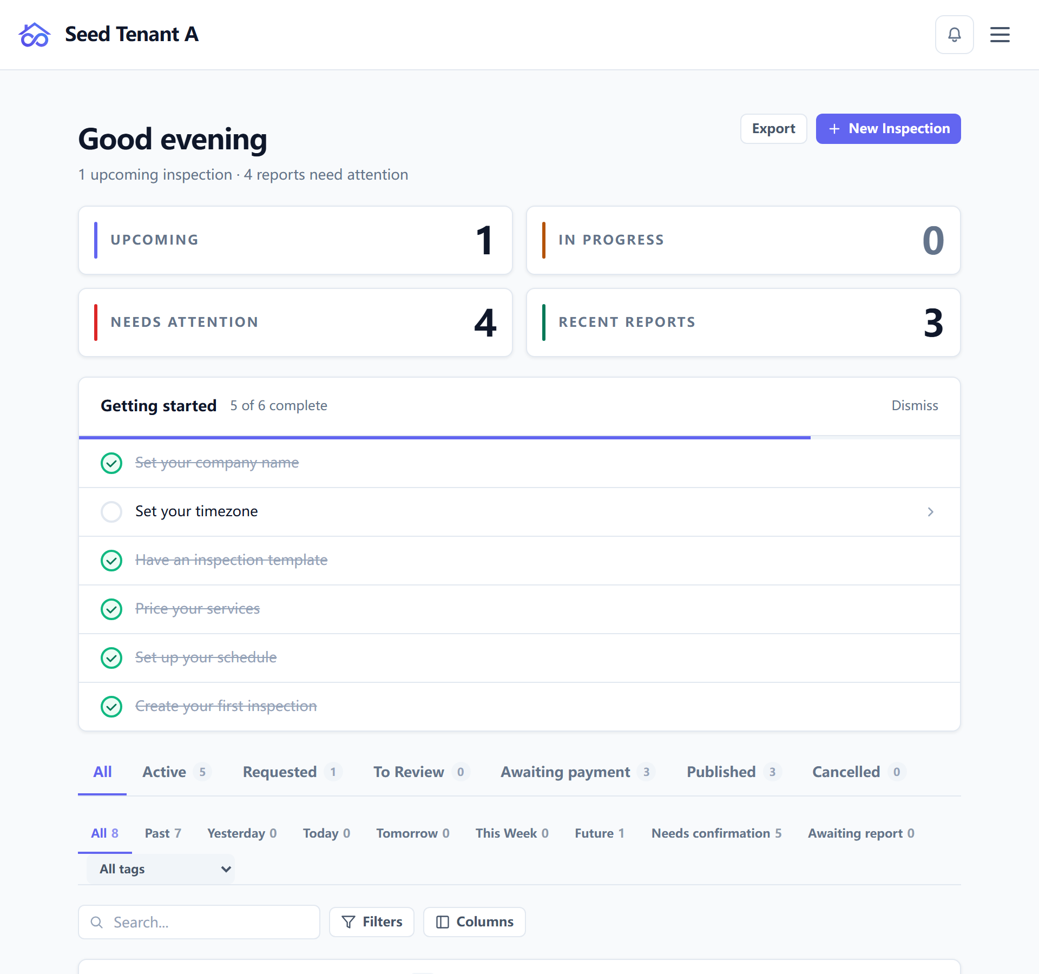The image size is (1039, 974).
Task: View the Cancelled tab
Action: 859,772
